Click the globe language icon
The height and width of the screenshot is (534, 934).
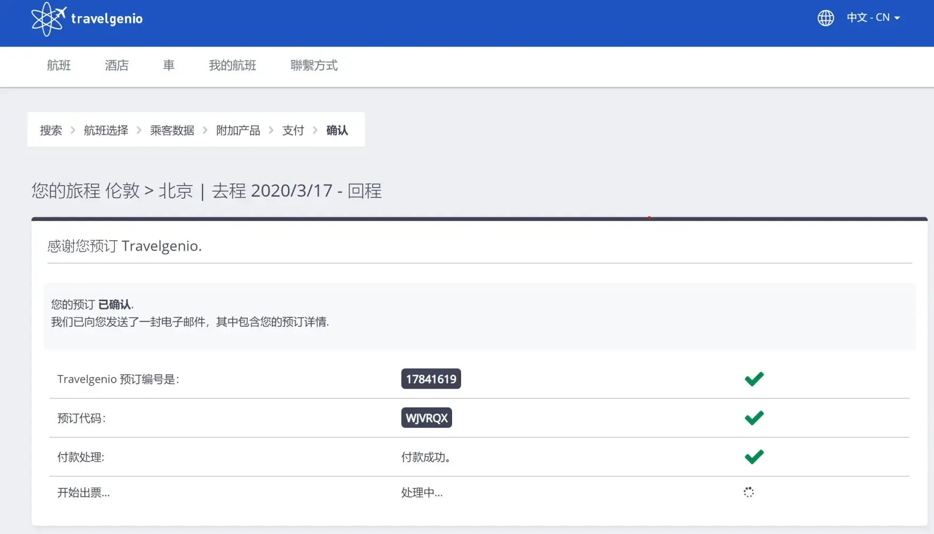coord(826,18)
